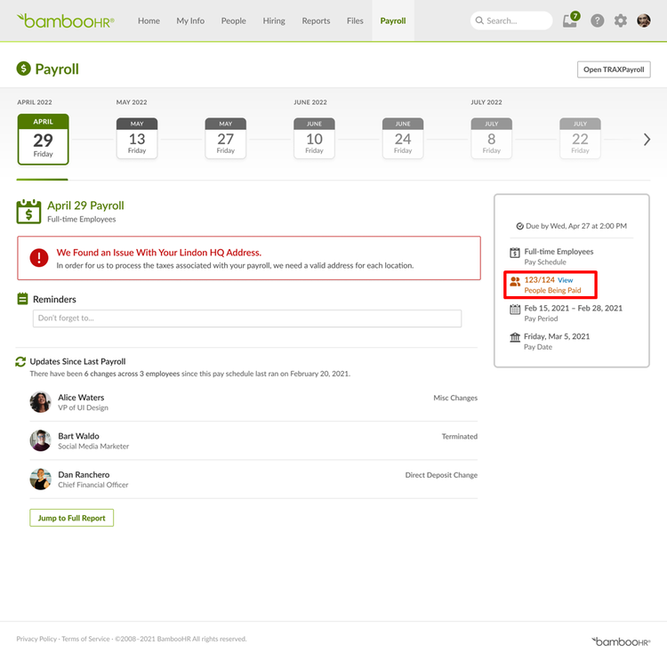Click the 123/124 people count
This screenshot has width=667, height=669.
[x=540, y=280]
